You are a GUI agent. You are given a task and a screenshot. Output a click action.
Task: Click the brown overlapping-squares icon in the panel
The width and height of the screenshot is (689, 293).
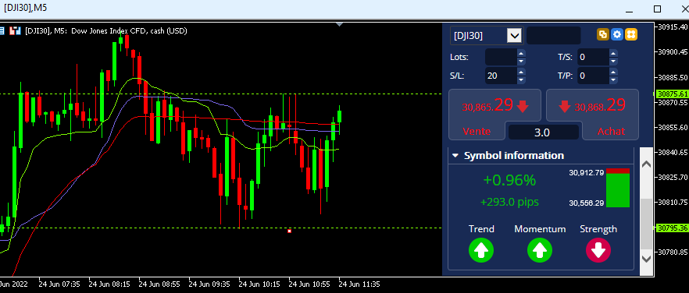(603, 34)
